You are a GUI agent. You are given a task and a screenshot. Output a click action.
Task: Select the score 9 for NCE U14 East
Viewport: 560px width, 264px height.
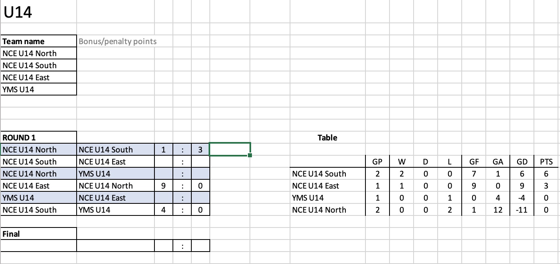coord(164,186)
